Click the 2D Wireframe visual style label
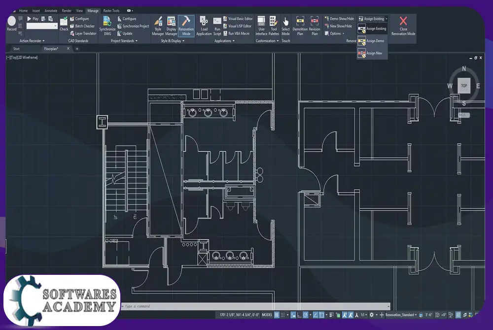493x330 pixels. click(x=28, y=58)
